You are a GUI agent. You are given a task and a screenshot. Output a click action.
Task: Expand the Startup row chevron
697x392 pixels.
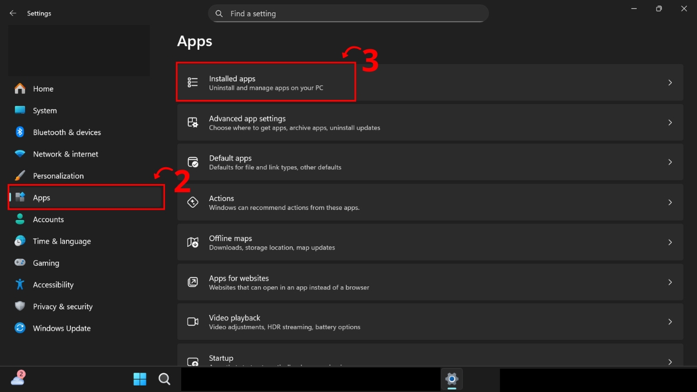tap(670, 361)
